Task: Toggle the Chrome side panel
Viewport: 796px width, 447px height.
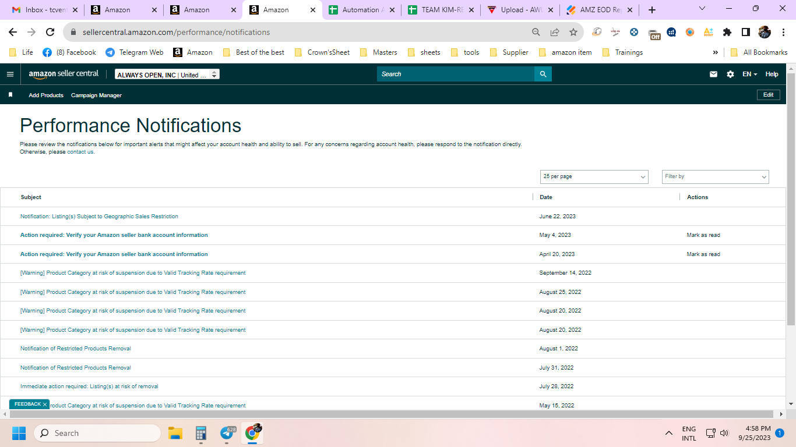Action: pos(746,32)
